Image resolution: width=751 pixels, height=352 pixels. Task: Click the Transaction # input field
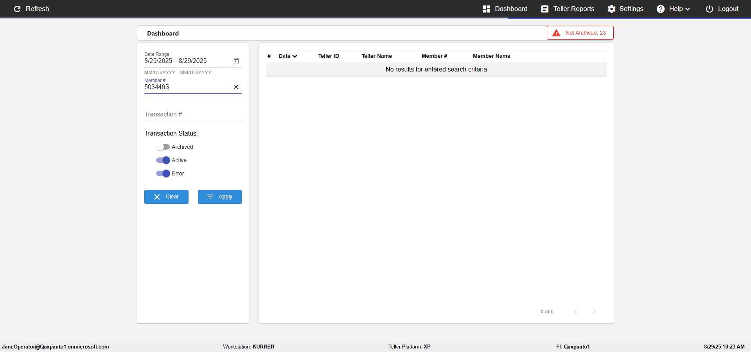(x=193, y=114)
